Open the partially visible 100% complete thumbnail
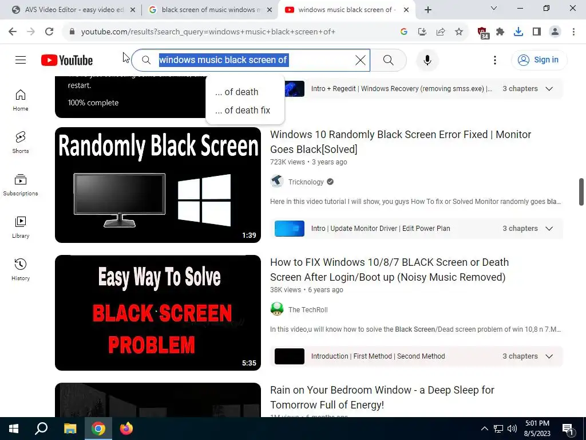The image size is (586, 440). click(x=130, y=97)
